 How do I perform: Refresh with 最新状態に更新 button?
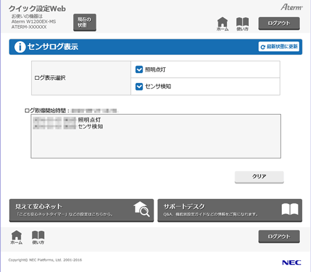click(x=279, y=47)
